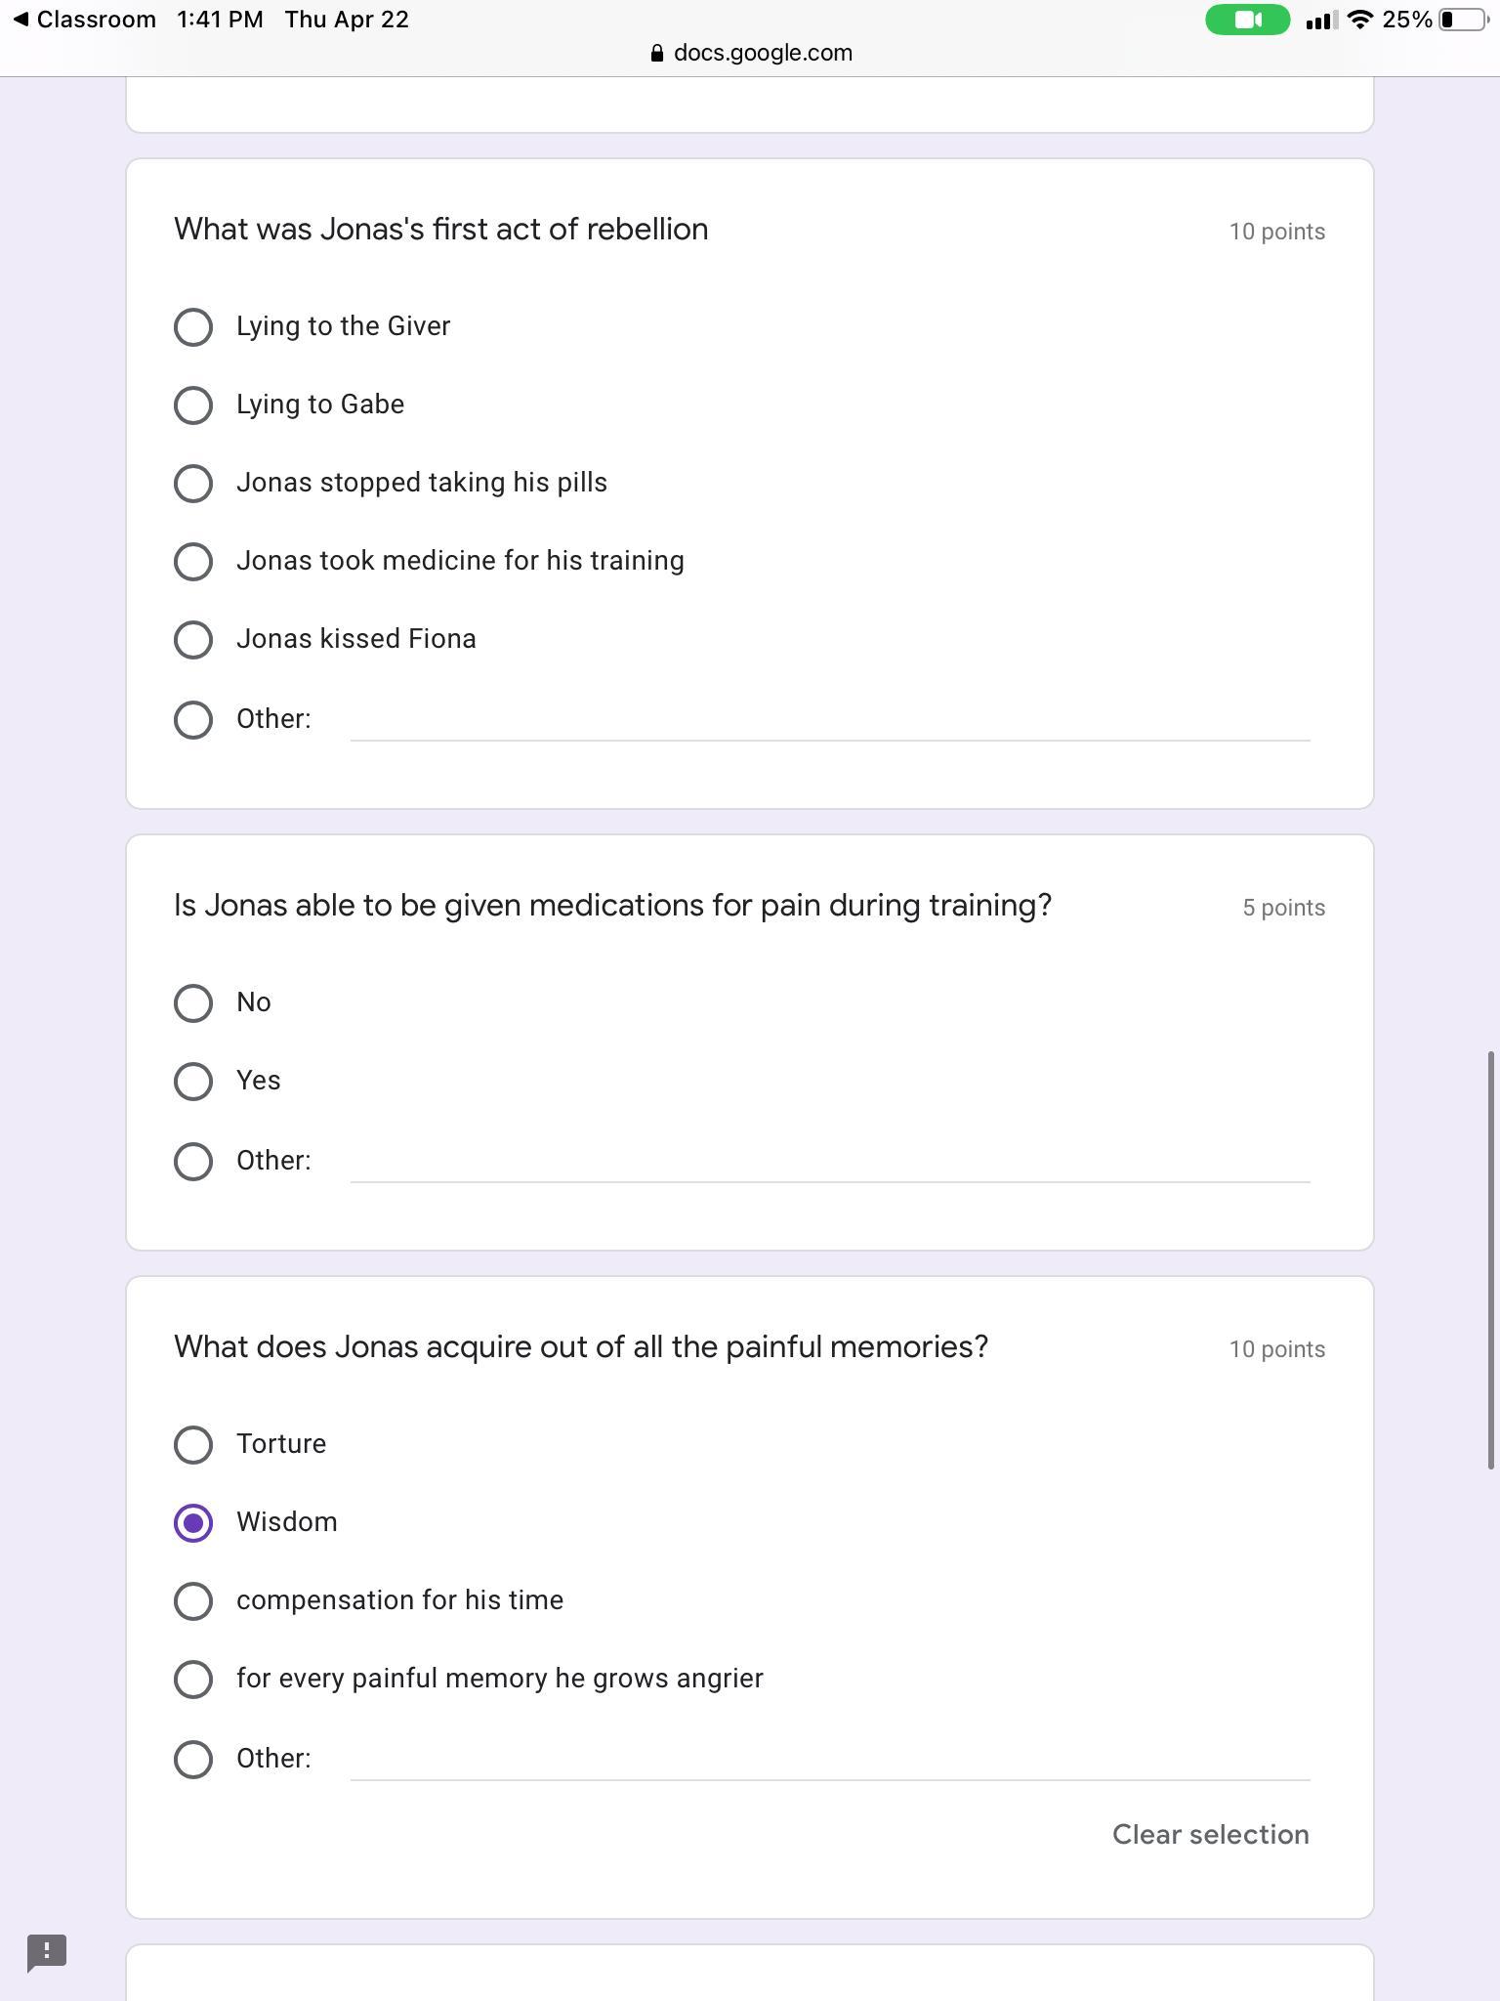Select 'Lying to Gabe' answer
Screen dimensions: 1500x2001
[193, 405]
